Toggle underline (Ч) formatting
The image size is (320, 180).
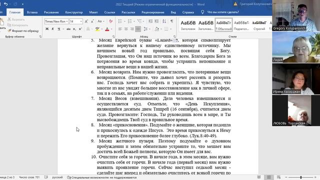(x=59, y=29)
